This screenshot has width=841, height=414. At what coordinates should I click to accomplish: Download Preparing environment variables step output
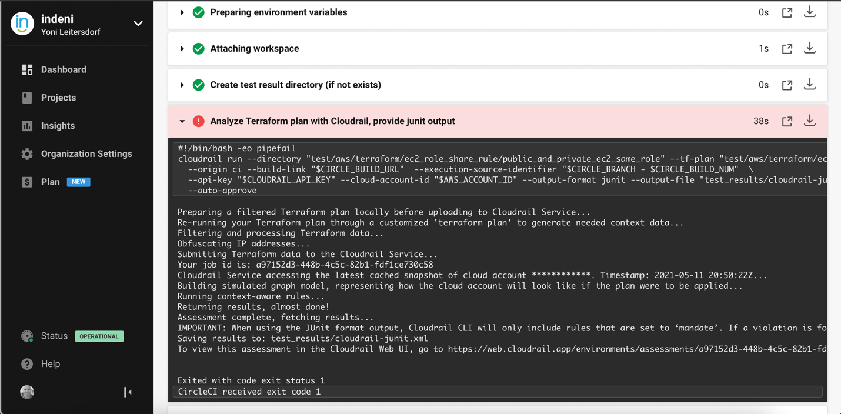coord(810,12)
